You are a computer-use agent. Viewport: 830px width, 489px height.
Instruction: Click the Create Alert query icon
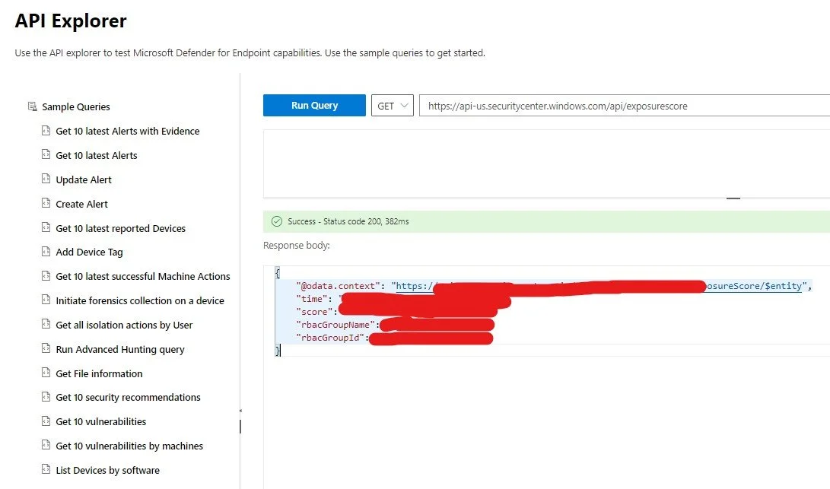coord(46,203)
